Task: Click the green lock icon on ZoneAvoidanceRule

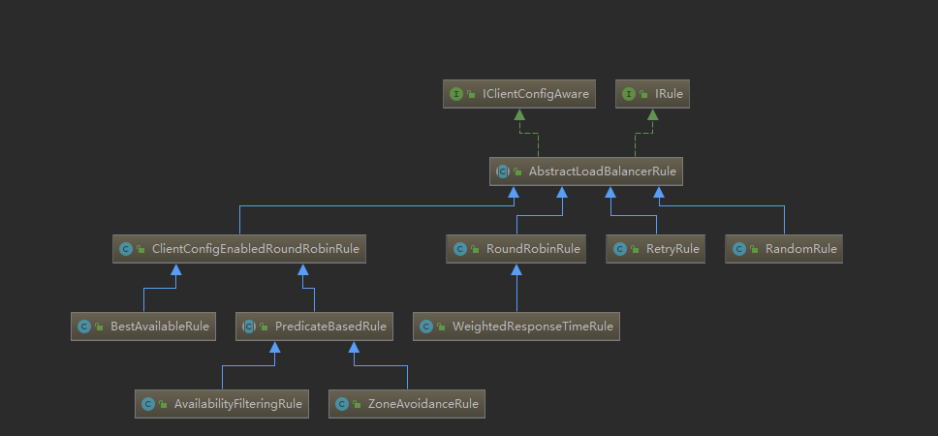Action: click(x=357, y=405)
